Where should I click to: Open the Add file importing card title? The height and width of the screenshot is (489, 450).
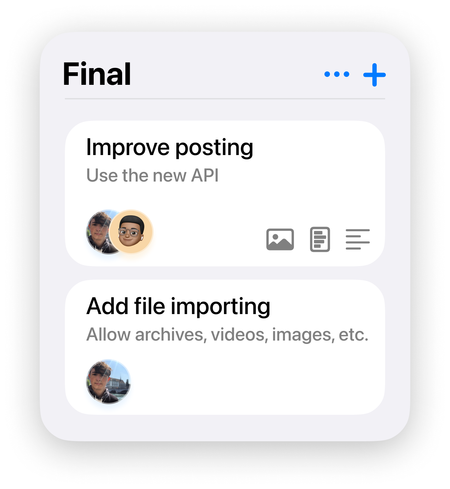pyautogui.click(x=178, y=306)
